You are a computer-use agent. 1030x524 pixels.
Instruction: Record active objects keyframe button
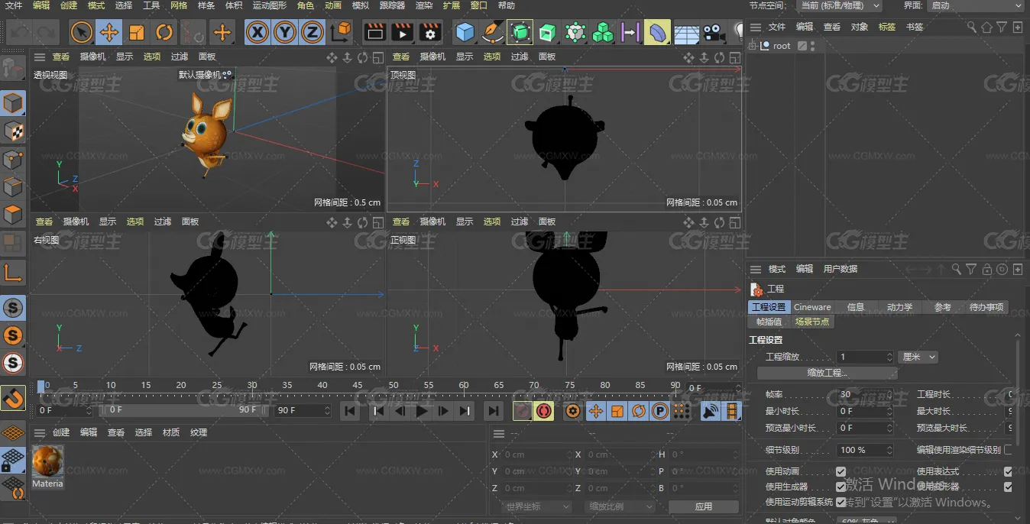(x=523, y=411)
